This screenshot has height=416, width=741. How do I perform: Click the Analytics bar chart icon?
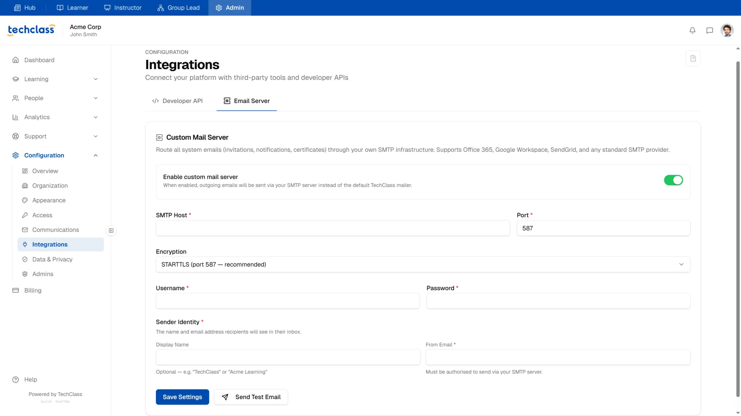coord(15,117)
